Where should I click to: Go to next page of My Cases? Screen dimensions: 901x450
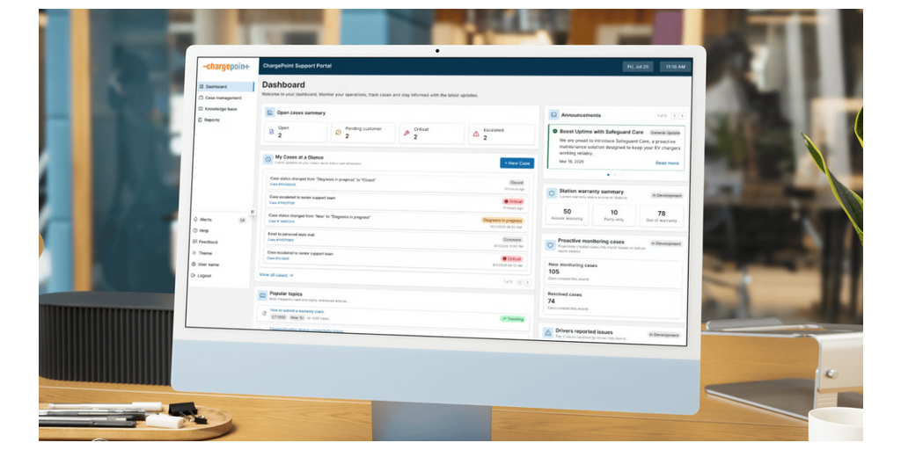click(528, 282)
